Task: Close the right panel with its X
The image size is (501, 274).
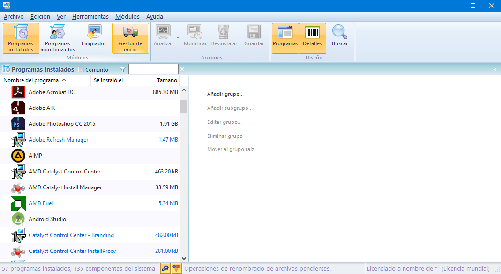Action: point(495,69)
